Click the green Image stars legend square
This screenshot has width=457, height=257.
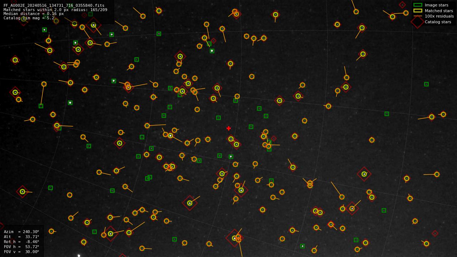click(x=418, y=5)
